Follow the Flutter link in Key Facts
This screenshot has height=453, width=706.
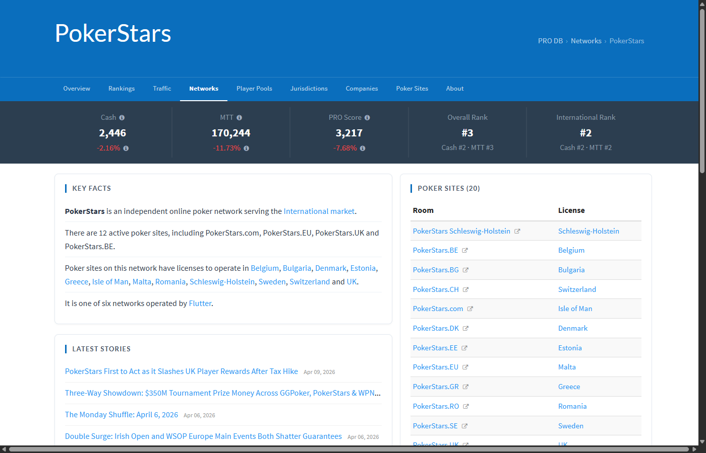click(200, 303)
